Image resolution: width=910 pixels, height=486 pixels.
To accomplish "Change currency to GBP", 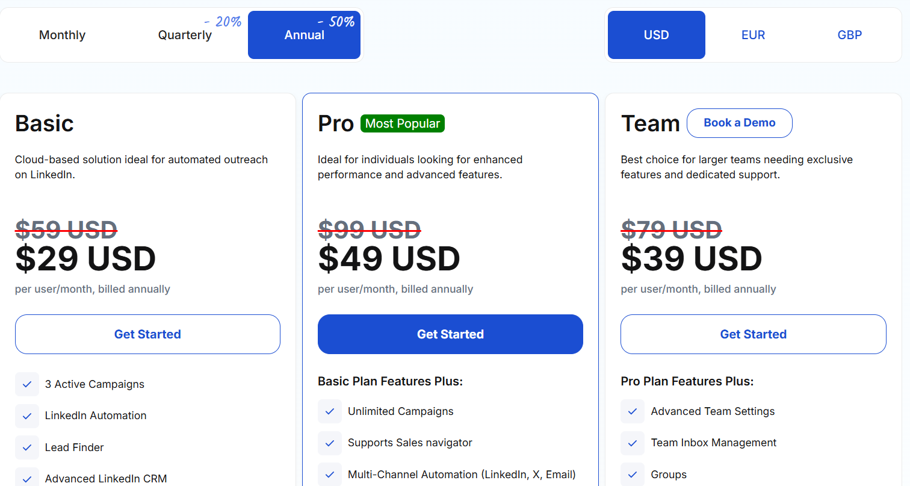I will tap(850, 35).
